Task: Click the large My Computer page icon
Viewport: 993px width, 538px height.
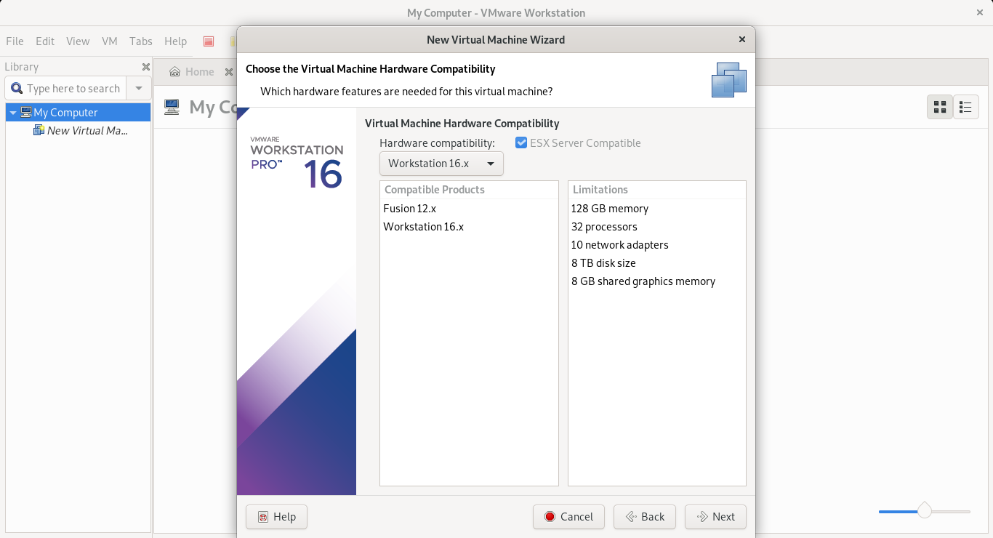Action: tap(172, 108)
